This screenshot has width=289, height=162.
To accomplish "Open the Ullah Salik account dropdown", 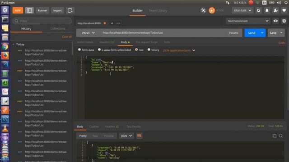I will point(242,10).
